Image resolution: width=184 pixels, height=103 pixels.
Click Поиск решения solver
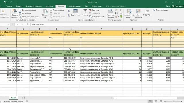pos(161,10)
